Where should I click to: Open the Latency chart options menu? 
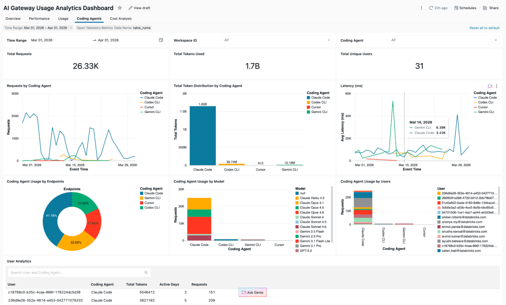(x=497, y=86)
